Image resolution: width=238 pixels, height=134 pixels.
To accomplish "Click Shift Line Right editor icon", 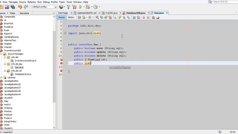I will 138,17.
